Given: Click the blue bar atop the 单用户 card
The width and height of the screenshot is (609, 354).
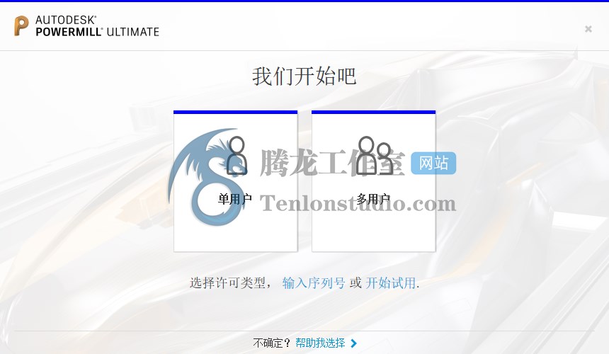Looking at the screenshot, I should (x=235, y=112).
